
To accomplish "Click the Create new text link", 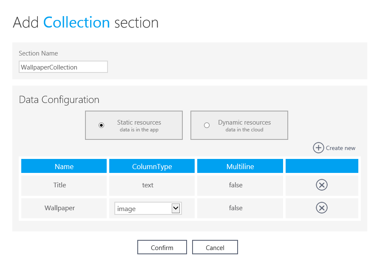I will (x=340, y=148).
